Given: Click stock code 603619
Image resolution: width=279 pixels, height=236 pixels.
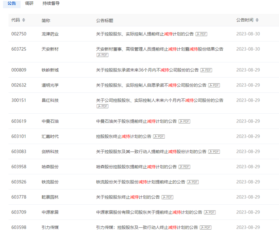Looking at the screenshot, I should click(19, 121).
